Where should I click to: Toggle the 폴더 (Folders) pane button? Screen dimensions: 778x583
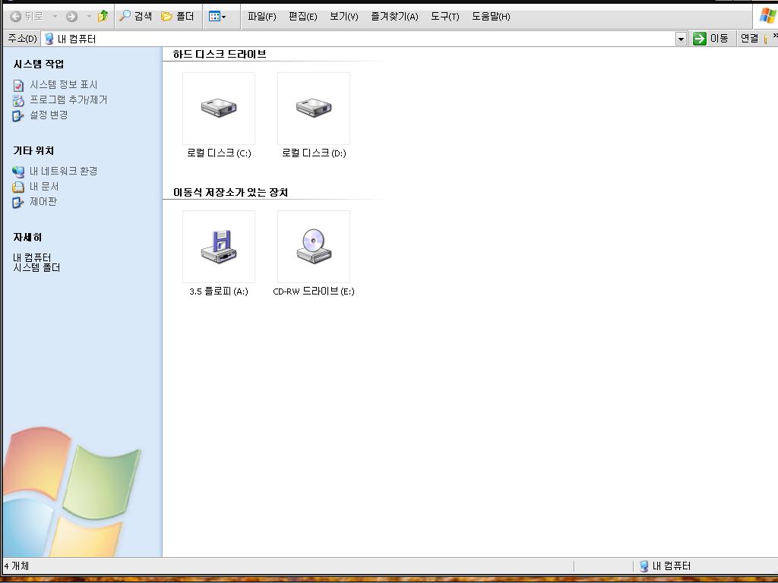coord(178,16)
